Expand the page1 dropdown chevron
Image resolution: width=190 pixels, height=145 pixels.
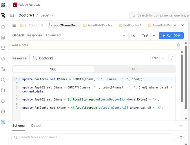pyautogui.click(x=53, y=15)
